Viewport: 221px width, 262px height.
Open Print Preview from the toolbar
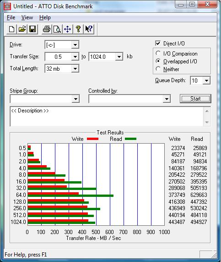tap(57, 29)
